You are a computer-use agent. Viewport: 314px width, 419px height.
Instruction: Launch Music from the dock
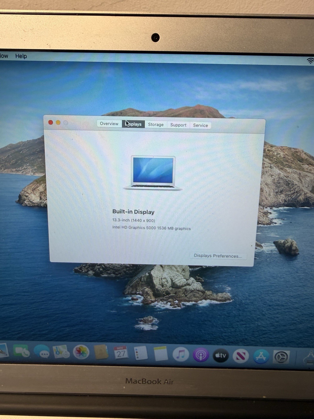click(x=181, y=355)
